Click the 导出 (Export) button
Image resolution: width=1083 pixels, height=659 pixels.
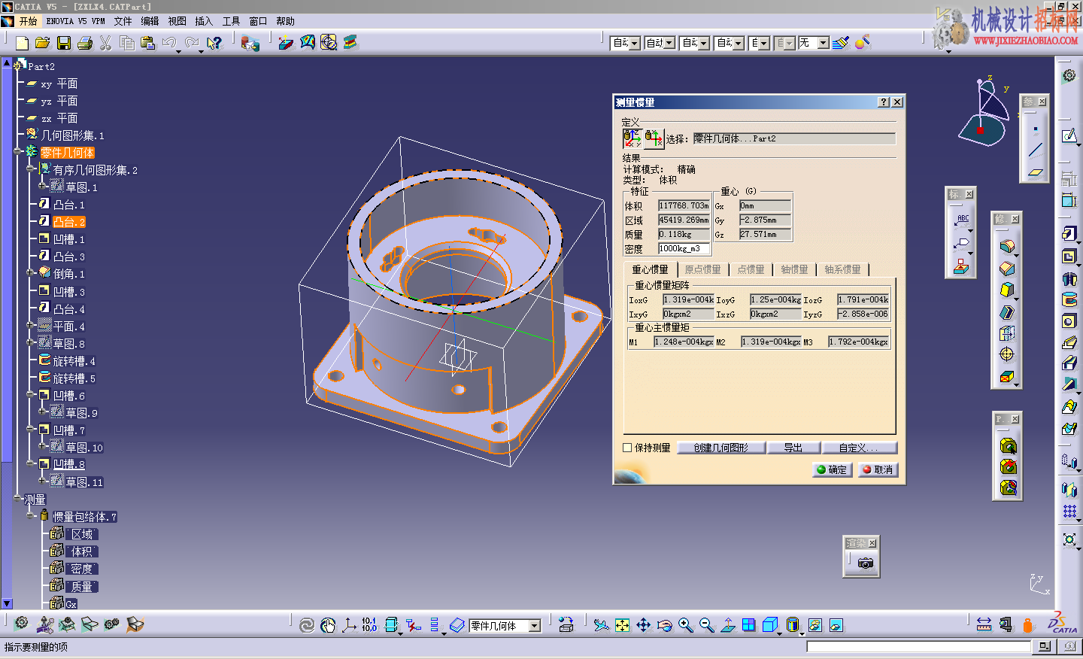(x=793, y=448)
